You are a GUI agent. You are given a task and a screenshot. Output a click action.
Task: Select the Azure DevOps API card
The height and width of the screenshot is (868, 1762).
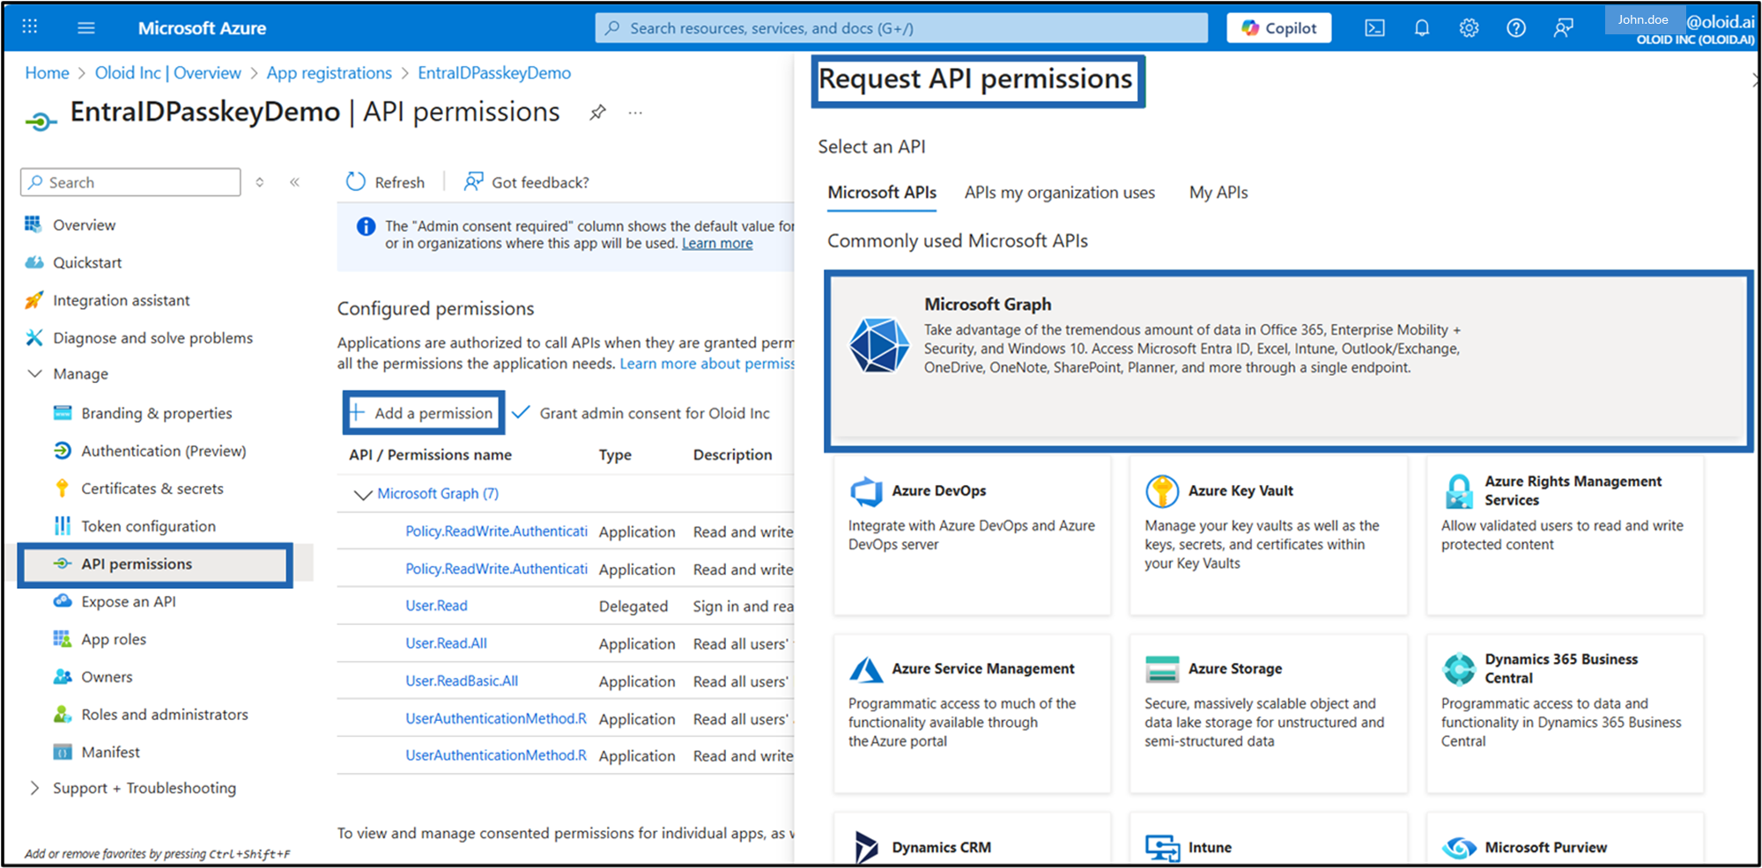pos(972,534)
